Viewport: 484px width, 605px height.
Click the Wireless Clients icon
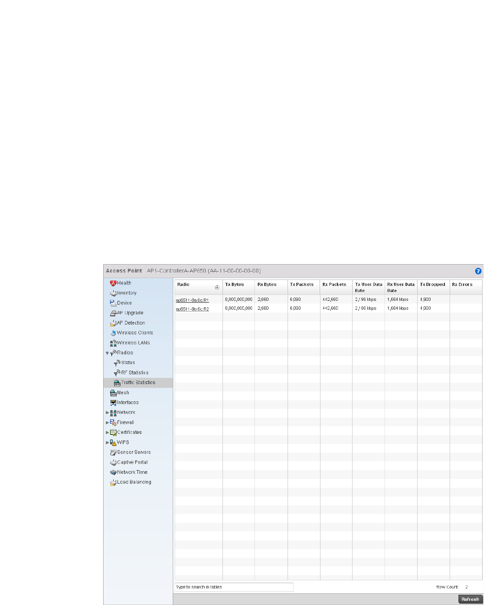pyautogui.click(x=113, y=333)
